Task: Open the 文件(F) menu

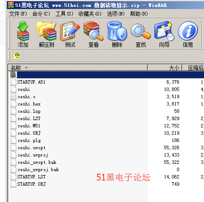Action: point(18,14)
